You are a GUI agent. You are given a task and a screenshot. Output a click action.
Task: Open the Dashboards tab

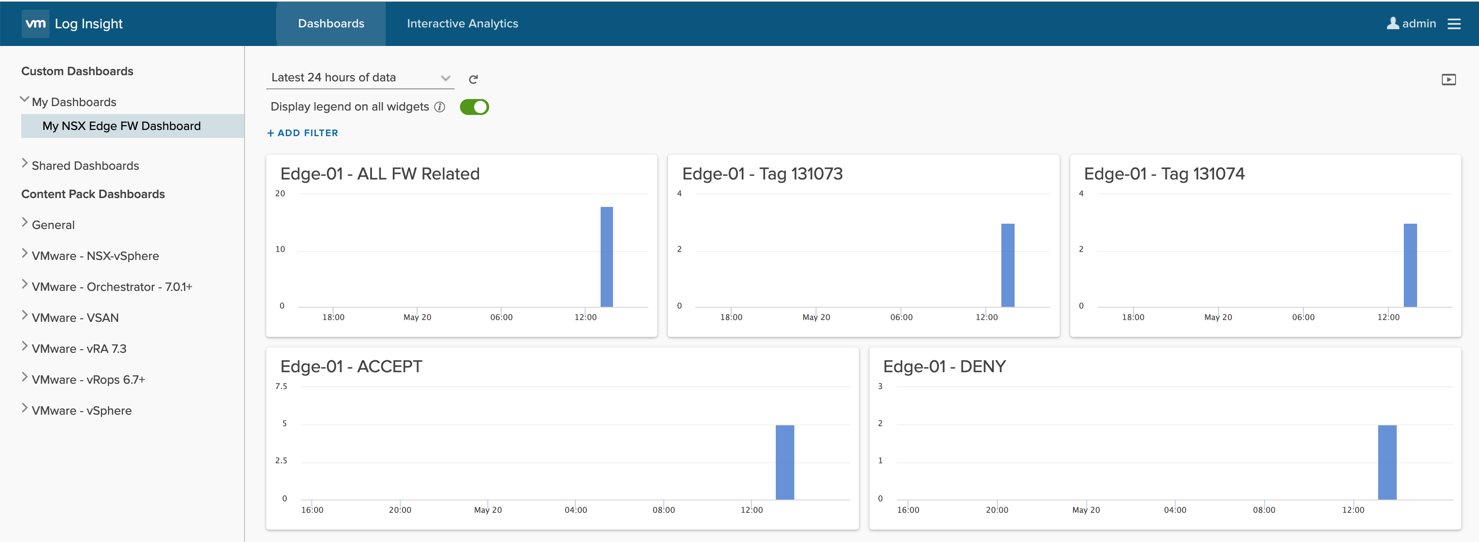point(331,23)
